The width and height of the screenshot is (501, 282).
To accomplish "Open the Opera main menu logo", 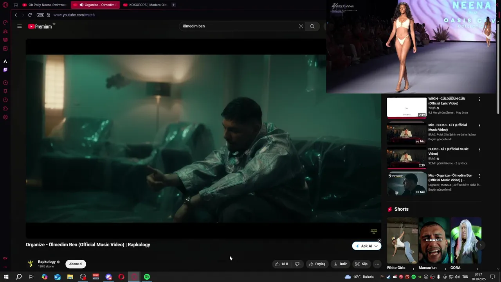I will (5, 5).
